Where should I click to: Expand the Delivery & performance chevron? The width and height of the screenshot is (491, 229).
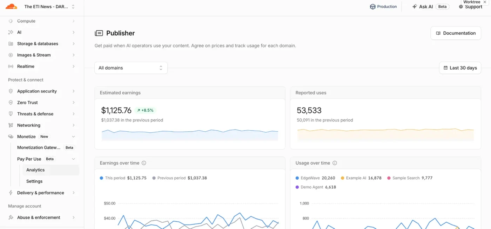coord(73,193)
